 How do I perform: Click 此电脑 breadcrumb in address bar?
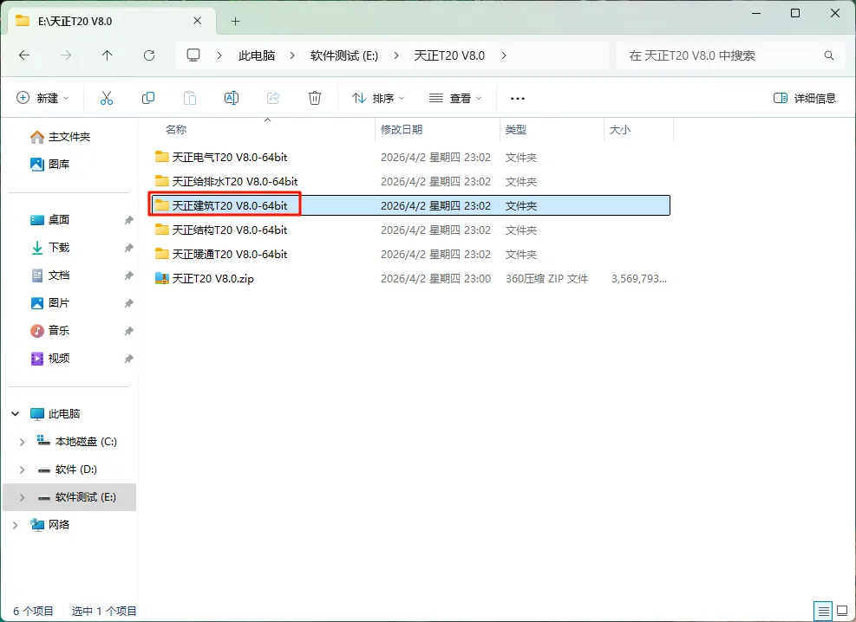257,55
